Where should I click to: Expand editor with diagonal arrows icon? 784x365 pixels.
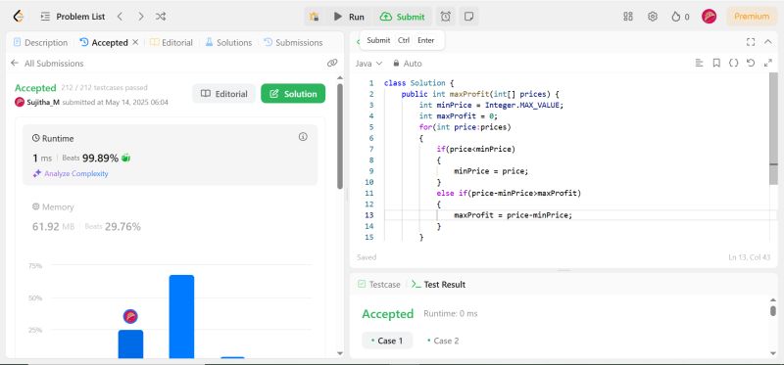coord(768,63)
